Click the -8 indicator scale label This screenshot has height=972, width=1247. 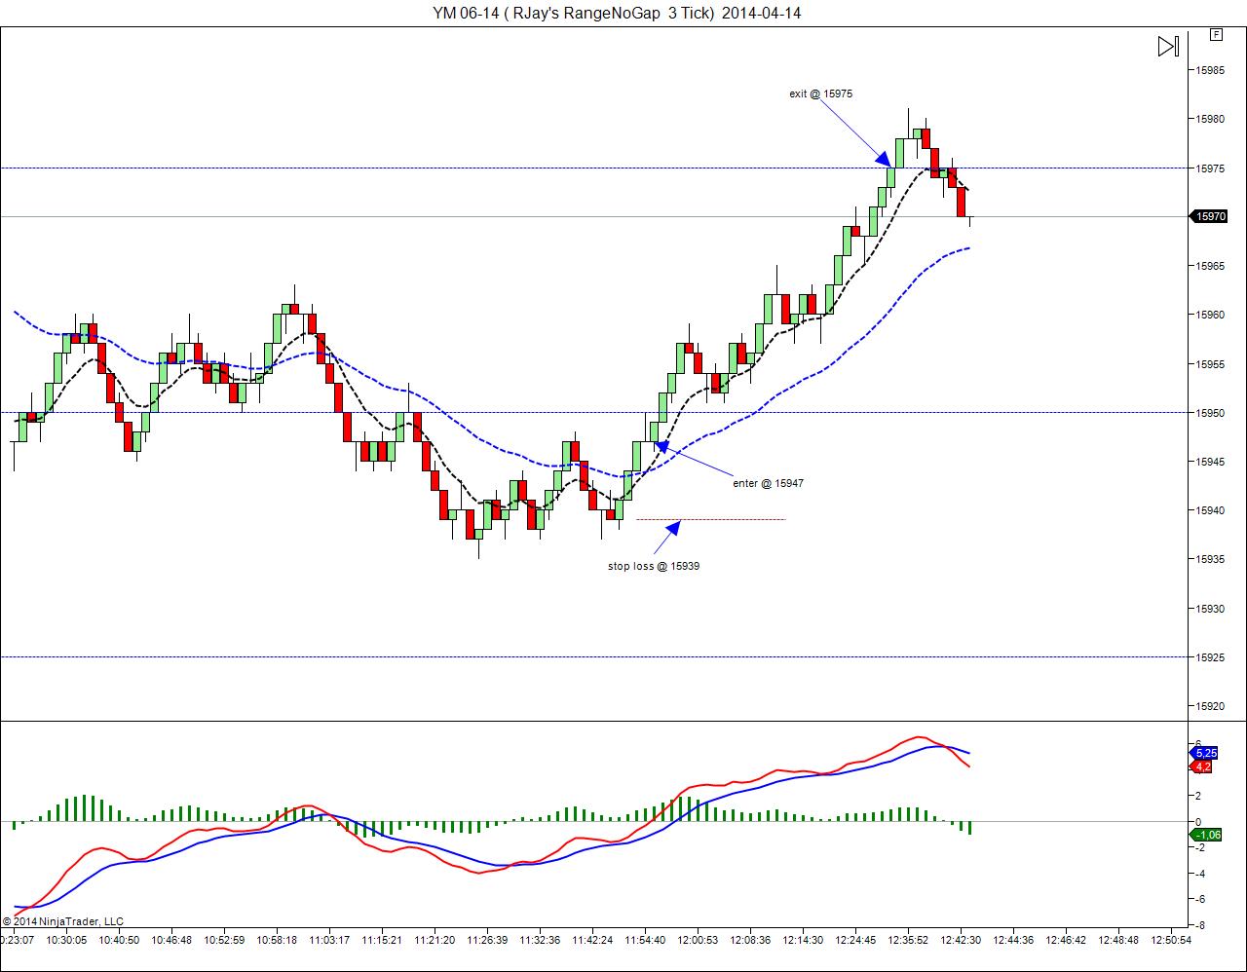pos(1199,925)
